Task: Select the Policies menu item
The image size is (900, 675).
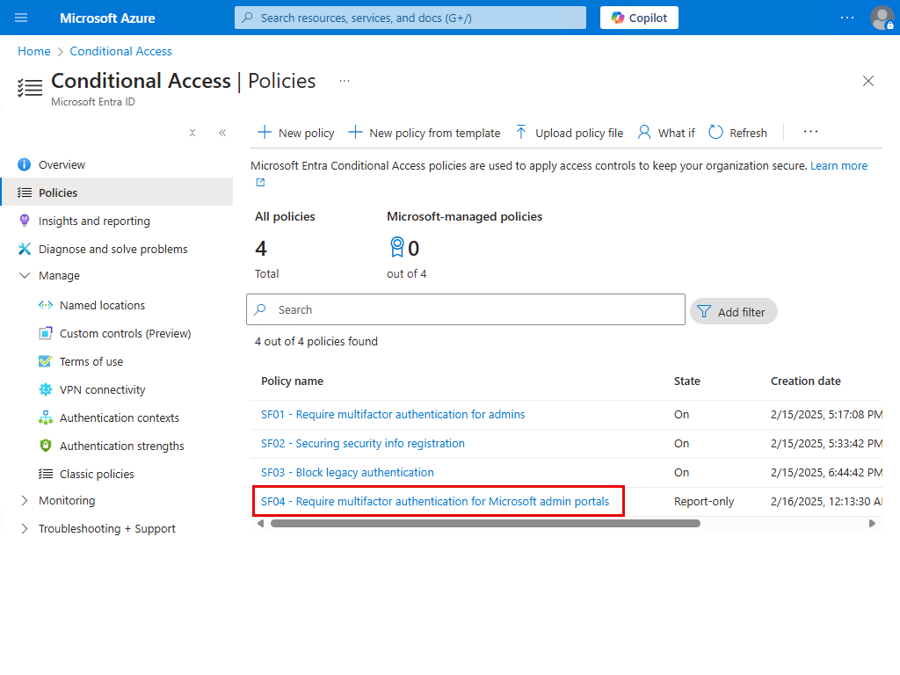Action: point(117,192)
